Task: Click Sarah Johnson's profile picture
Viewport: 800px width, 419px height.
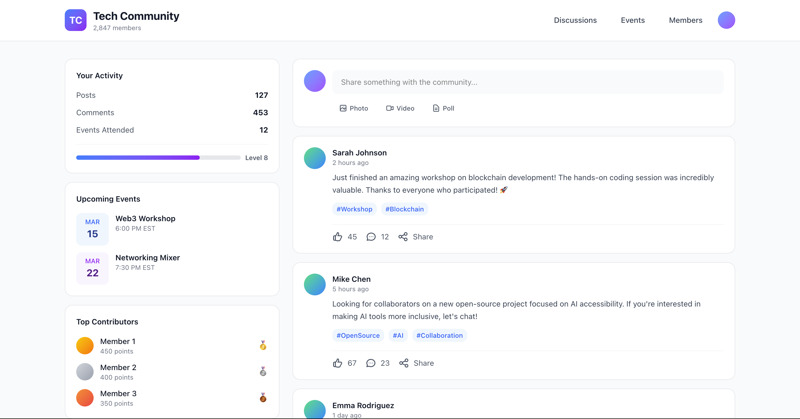Action: 315,158
